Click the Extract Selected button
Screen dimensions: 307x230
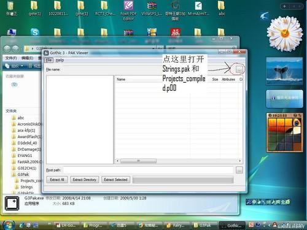coord(115,180)
